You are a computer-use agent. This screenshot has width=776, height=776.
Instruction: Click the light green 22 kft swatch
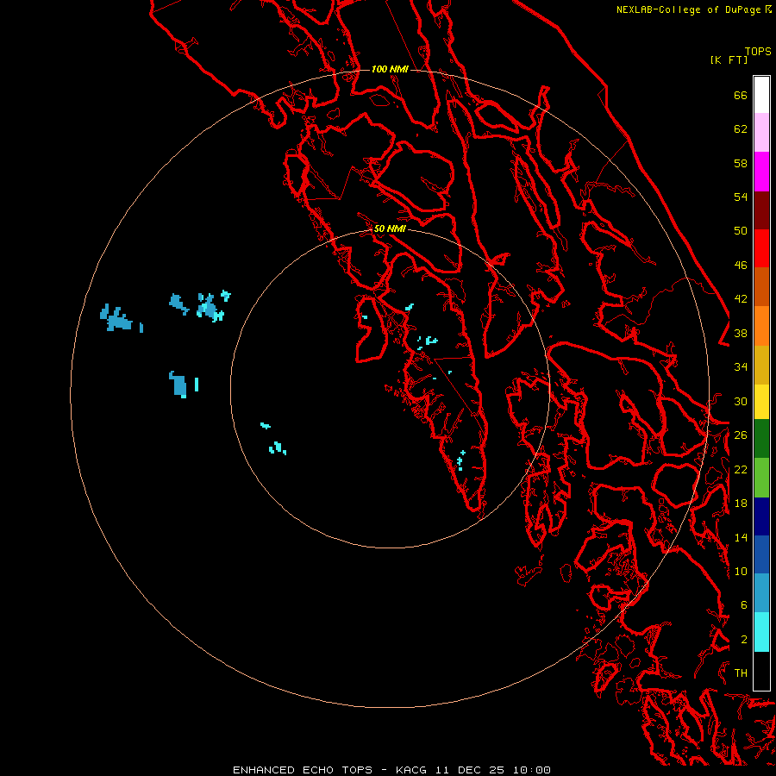coord(761,478)
